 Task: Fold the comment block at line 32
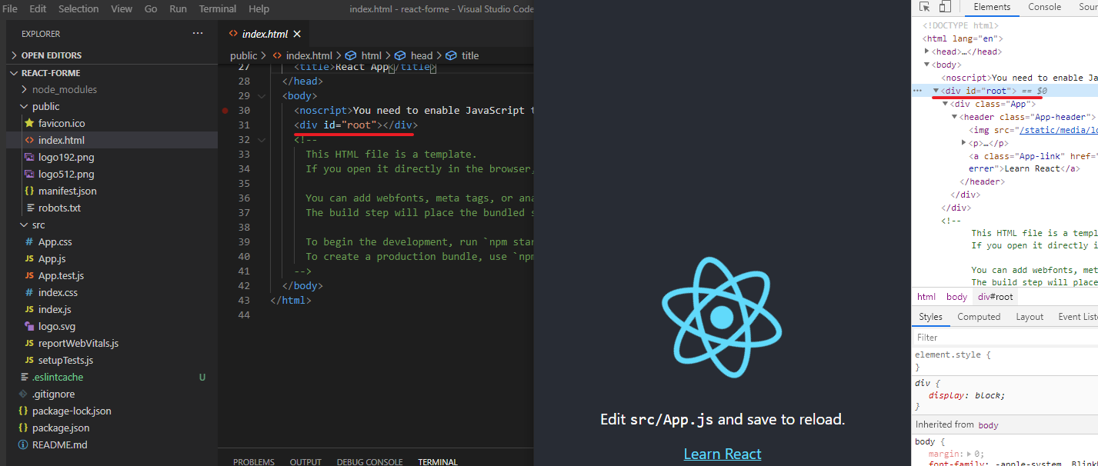(x=262, y=140)
